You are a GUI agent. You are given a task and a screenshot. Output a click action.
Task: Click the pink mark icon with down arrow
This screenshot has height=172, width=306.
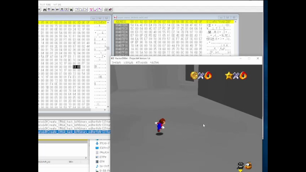tap(96, 10)
